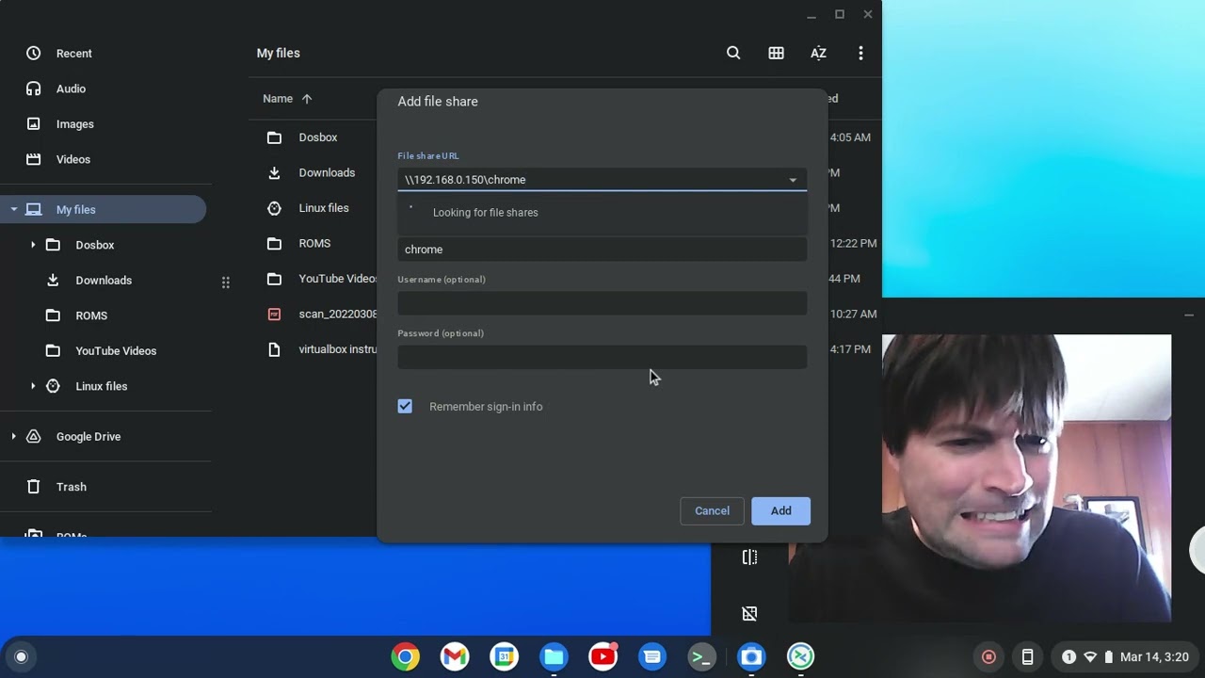1205x678 pixels.
Task: Open the date and time status area
Action: click(1154, 656)
